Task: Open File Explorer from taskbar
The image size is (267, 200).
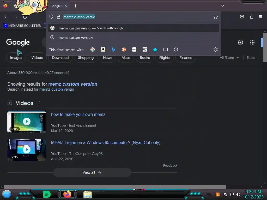Action: tap(88, 195)
